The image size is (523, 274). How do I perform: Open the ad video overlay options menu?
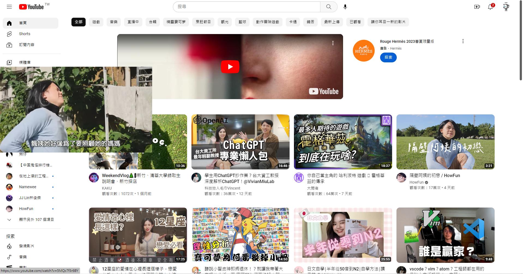[333, 43]
